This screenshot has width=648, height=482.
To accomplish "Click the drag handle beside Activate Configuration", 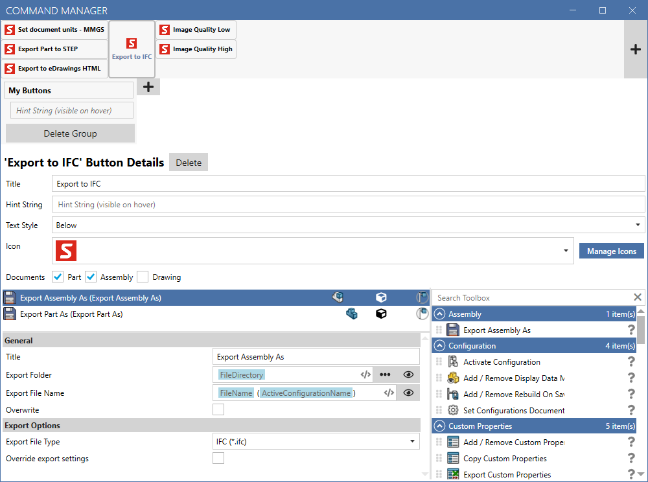I will point(439,361).
